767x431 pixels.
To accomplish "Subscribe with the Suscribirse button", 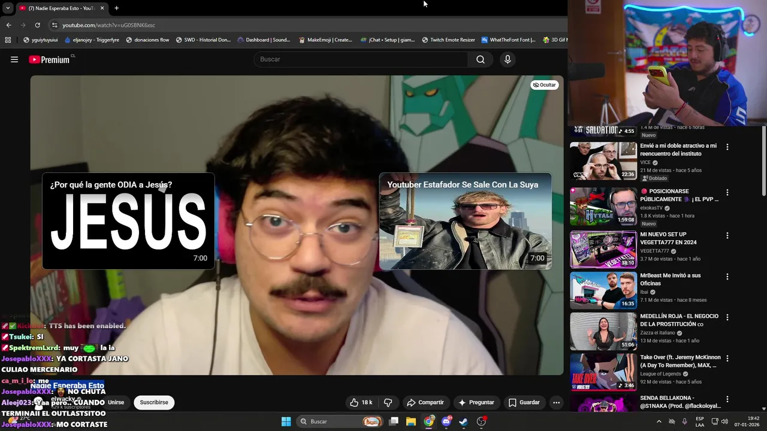I will 154,402.
